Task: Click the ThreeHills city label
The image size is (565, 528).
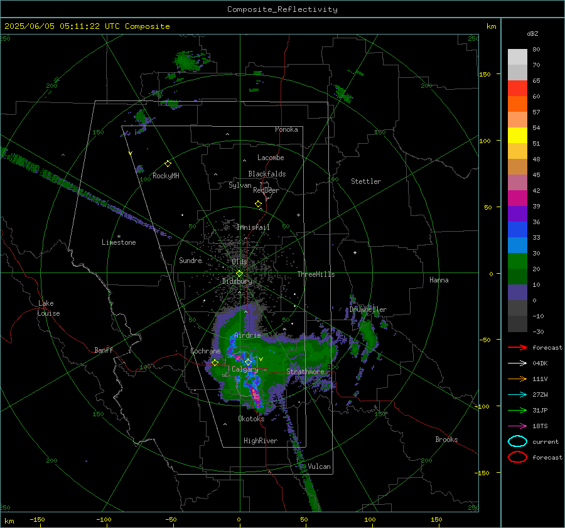Action: [316, 274]
